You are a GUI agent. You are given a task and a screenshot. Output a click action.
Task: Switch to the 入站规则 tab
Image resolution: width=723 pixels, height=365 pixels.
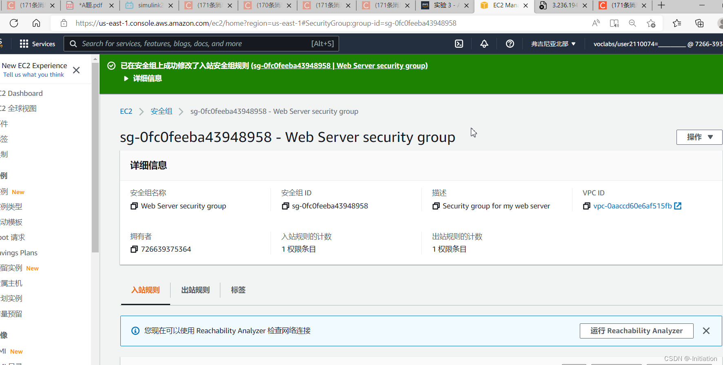pyautogui.click(x=145, y=290)
